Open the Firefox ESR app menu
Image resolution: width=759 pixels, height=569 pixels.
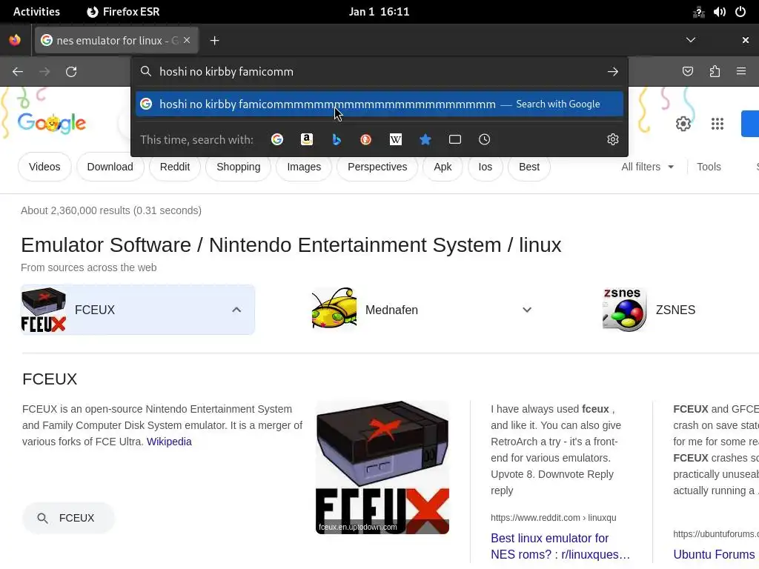(123, 12)
